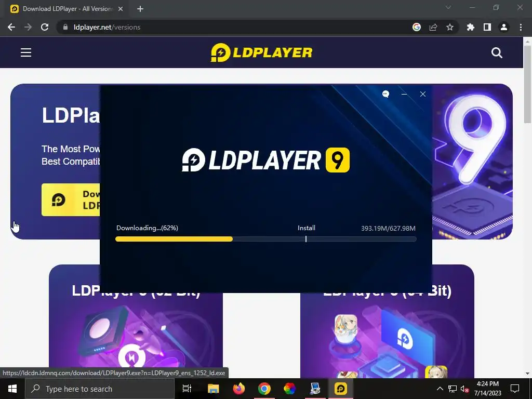View site information lock icon

pyautogui.click(x=65, y=27)
